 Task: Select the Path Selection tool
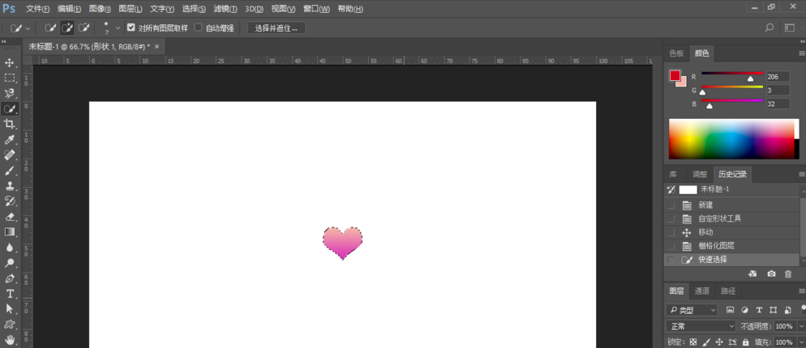9,308
